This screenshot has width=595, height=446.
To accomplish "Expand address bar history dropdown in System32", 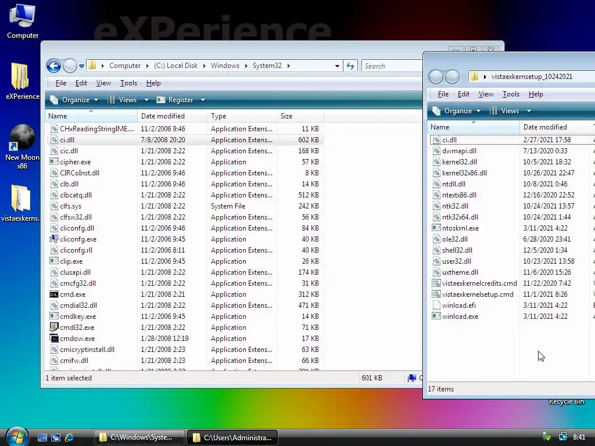I will click(337, 66).
